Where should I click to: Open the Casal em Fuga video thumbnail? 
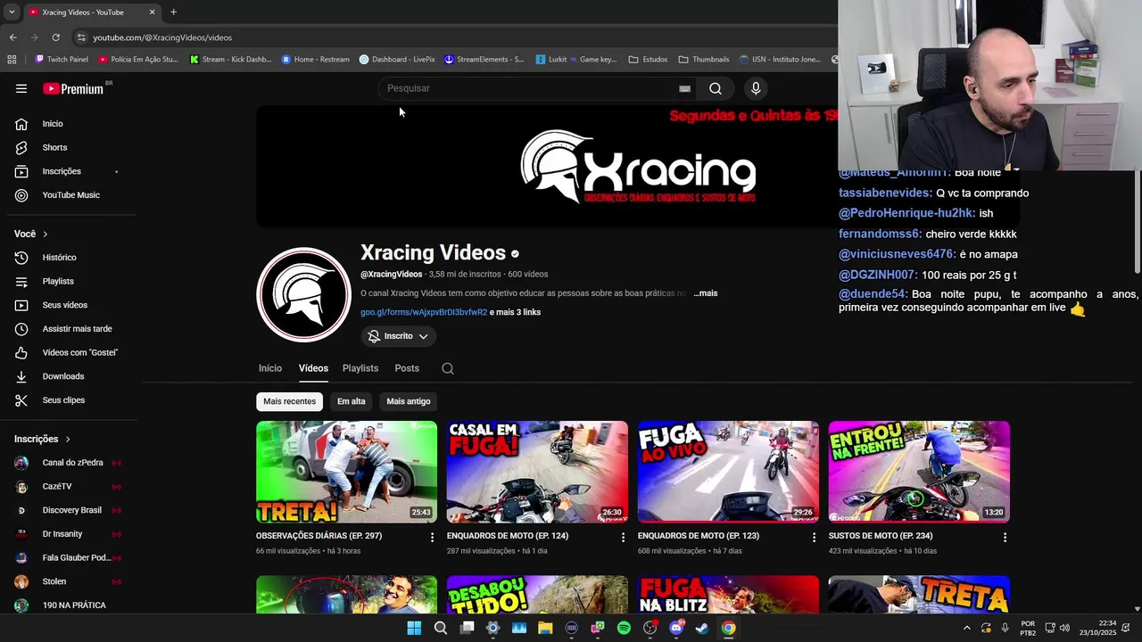[537, 472]
